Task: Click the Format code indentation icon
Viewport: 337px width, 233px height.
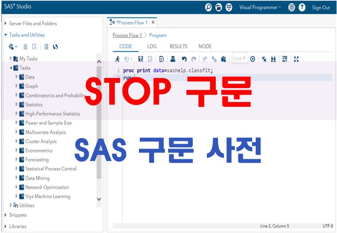Action: click(x=285, y=59)
